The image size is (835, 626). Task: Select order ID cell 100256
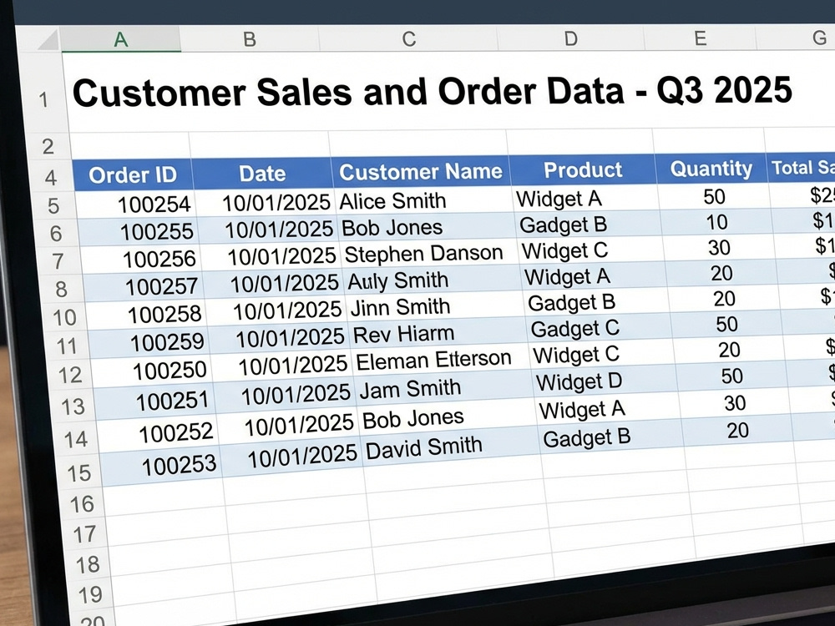pyautogui.click(x=141, y=260)
